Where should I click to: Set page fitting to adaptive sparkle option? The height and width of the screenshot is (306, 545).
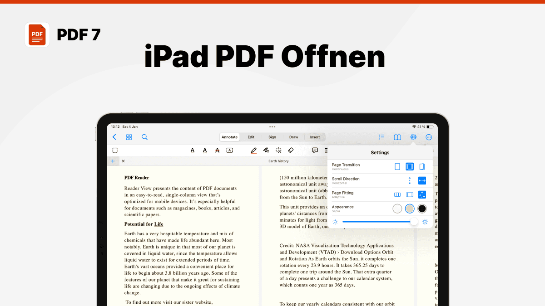coord(422,194)
